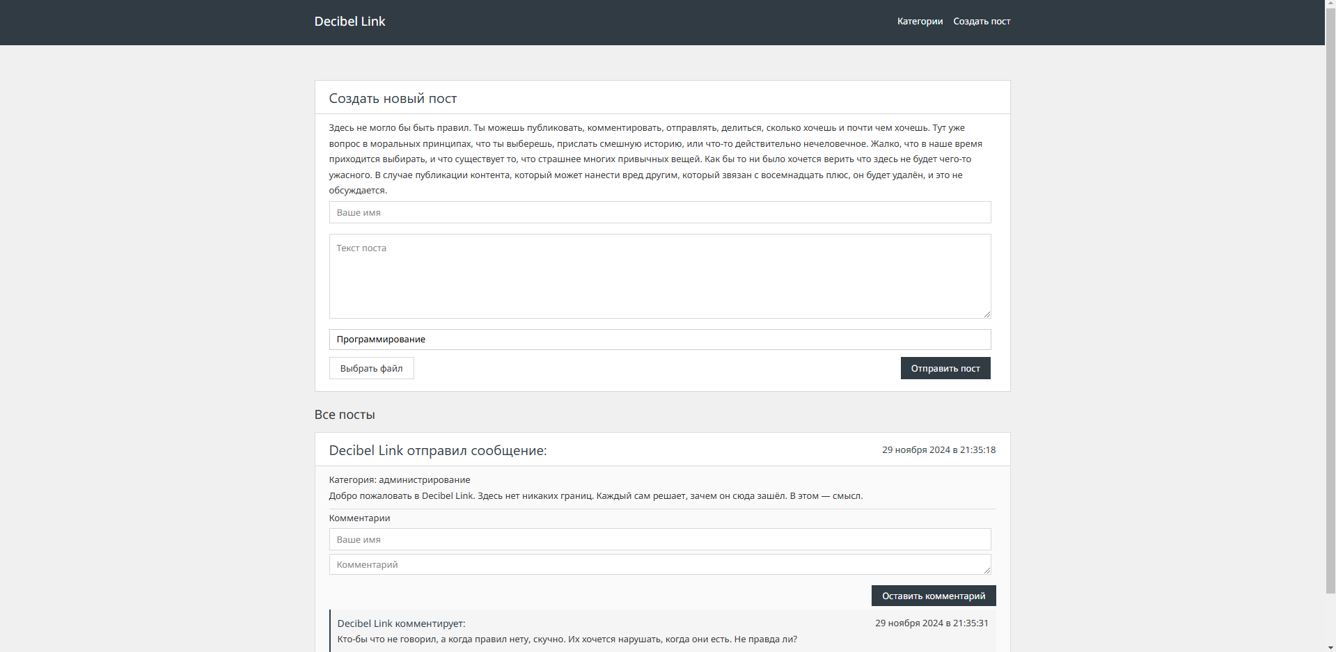Click the Оставить комментарий button
The image size is (1336, 652).
pos(934,596)
